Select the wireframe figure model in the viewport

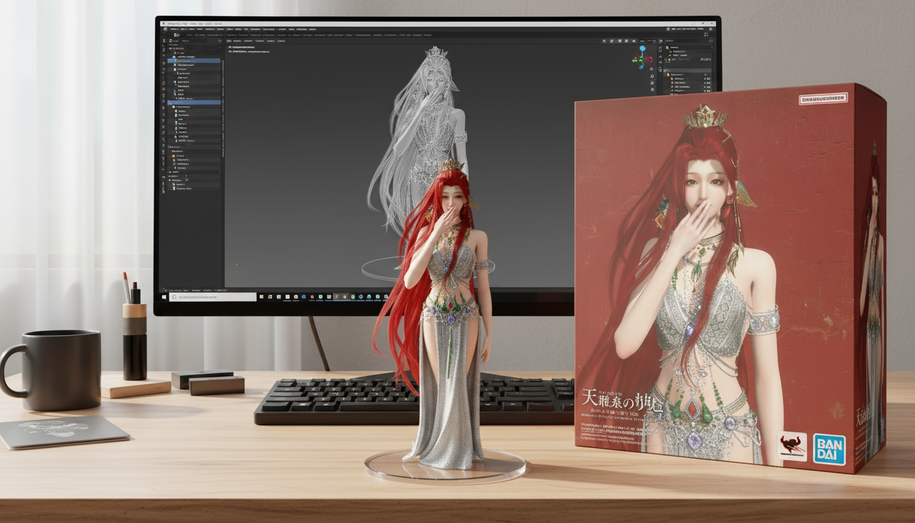pyautogui.click(x=422, y=136)
